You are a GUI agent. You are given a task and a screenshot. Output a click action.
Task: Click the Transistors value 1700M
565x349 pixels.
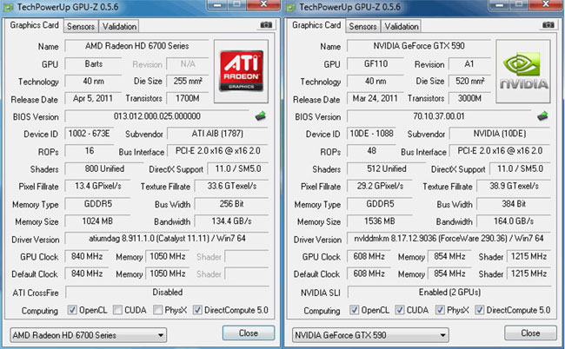tap(188, 99)
